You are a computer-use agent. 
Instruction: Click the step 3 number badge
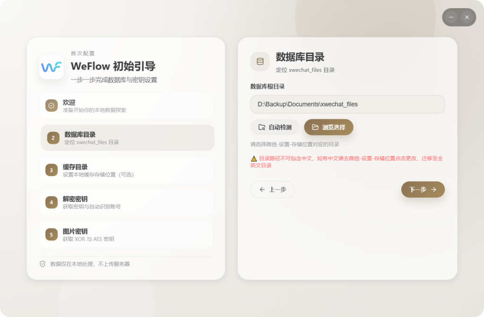[52, 170]
